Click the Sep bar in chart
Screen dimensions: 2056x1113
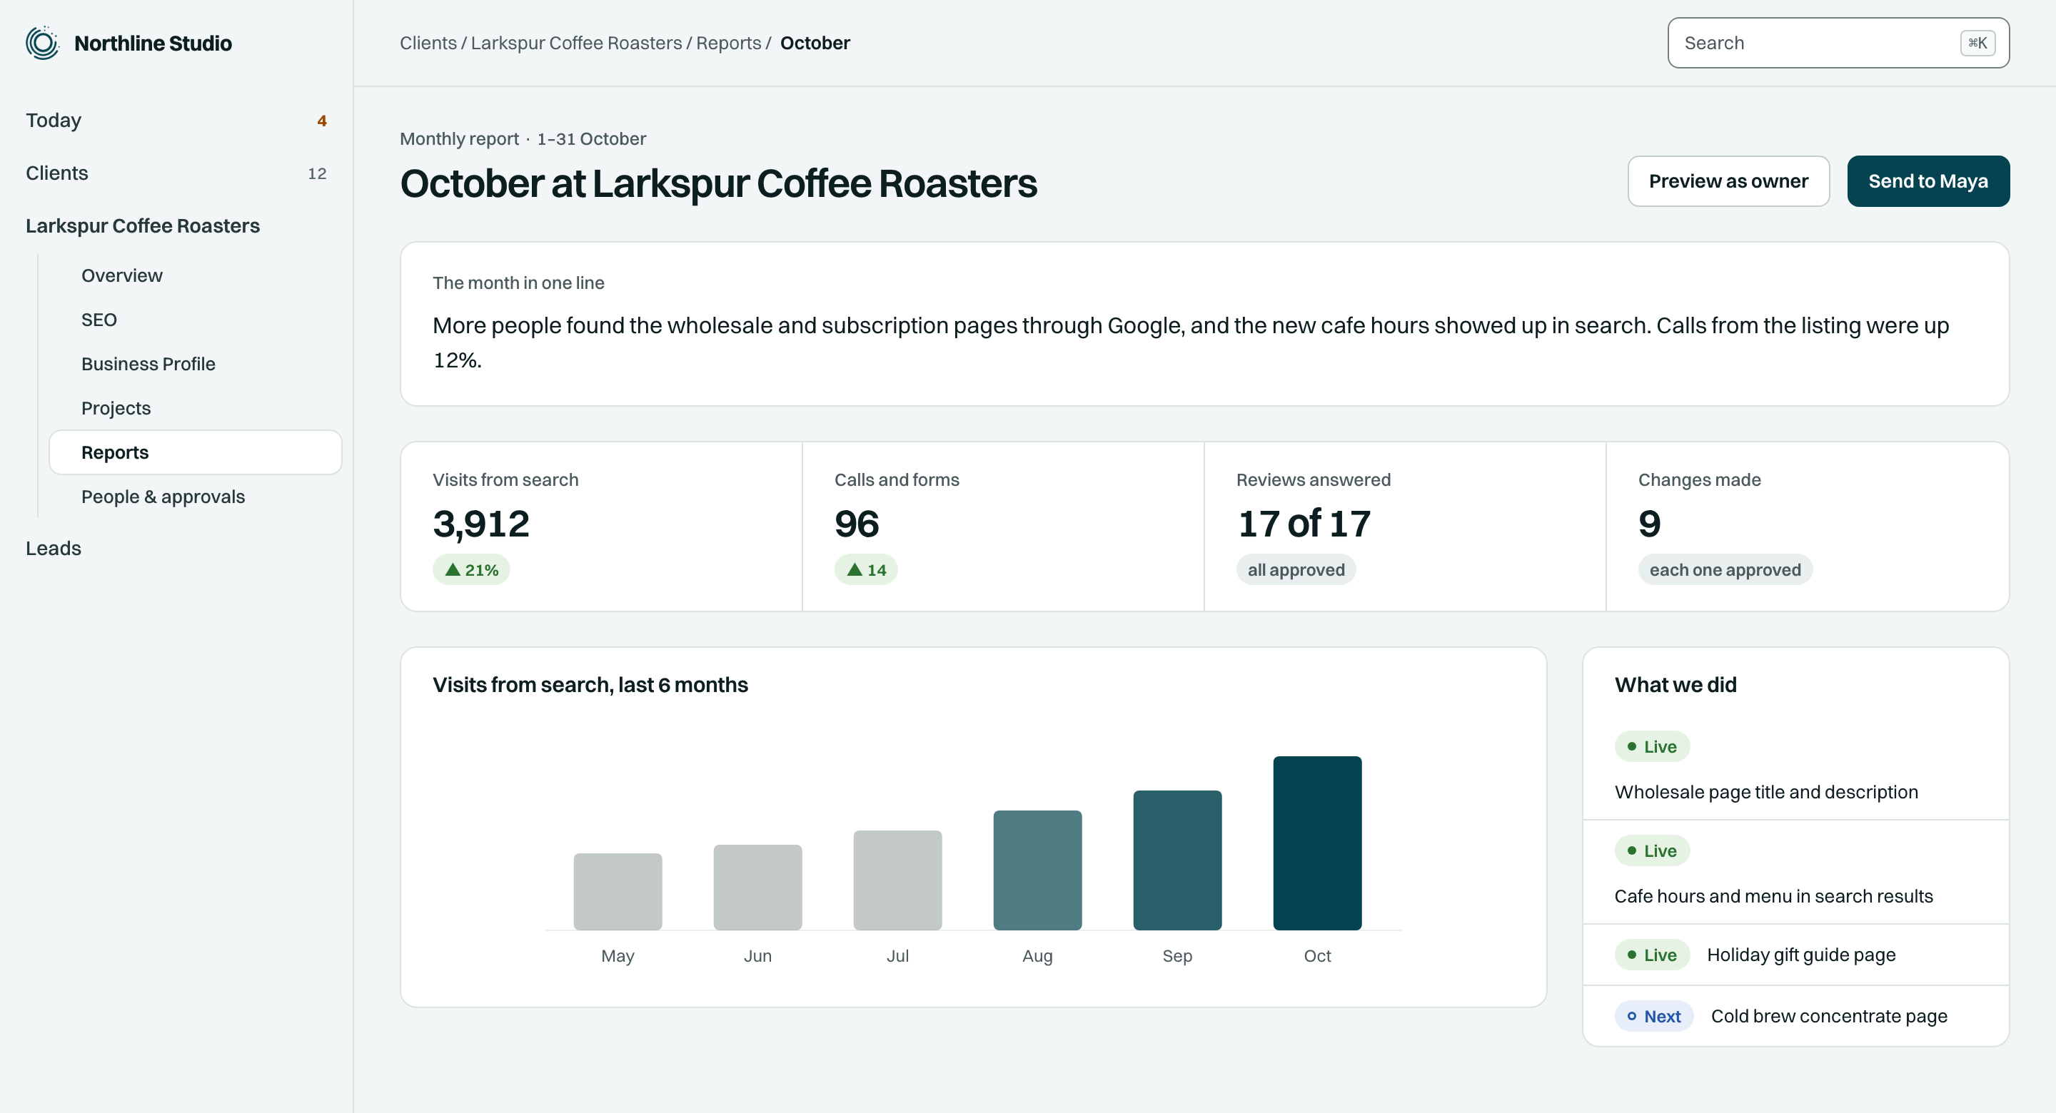pos(1177,860)
